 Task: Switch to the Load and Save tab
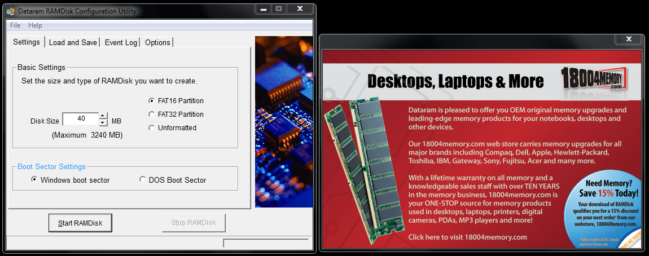(73, 42)
